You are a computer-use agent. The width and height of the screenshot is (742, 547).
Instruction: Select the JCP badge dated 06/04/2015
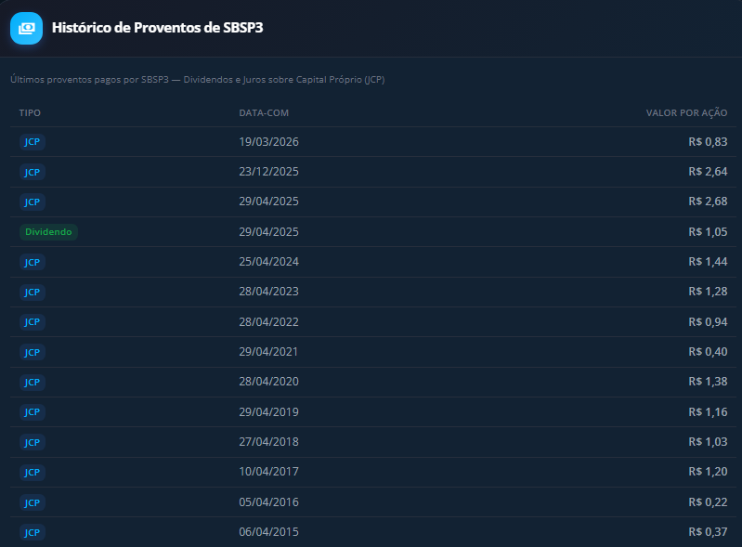click(x=33, y=532)
